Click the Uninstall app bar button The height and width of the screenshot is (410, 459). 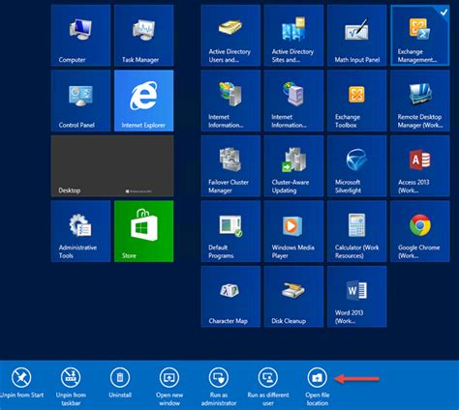(x=120, y=383)
